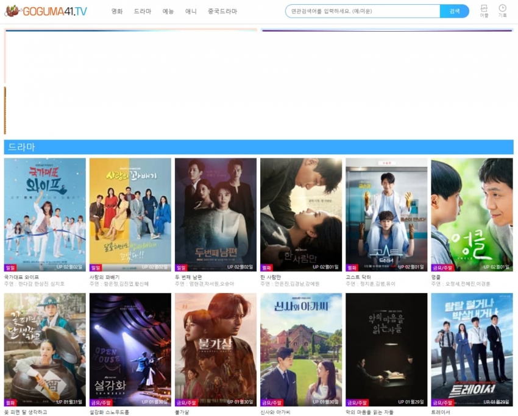Click 'UP 01월31일' date on 꽃 피면 달 생각하고 poster
Image resolution: width=518 pixels, height=416 pixels.
69,402
